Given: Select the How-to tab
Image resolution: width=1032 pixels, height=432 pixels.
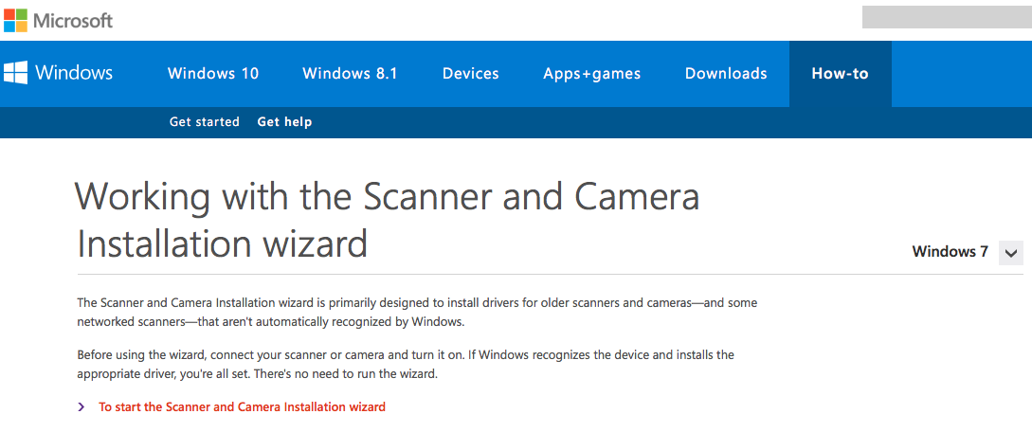Looking at the screenshot, I should [x=840, y=74].
